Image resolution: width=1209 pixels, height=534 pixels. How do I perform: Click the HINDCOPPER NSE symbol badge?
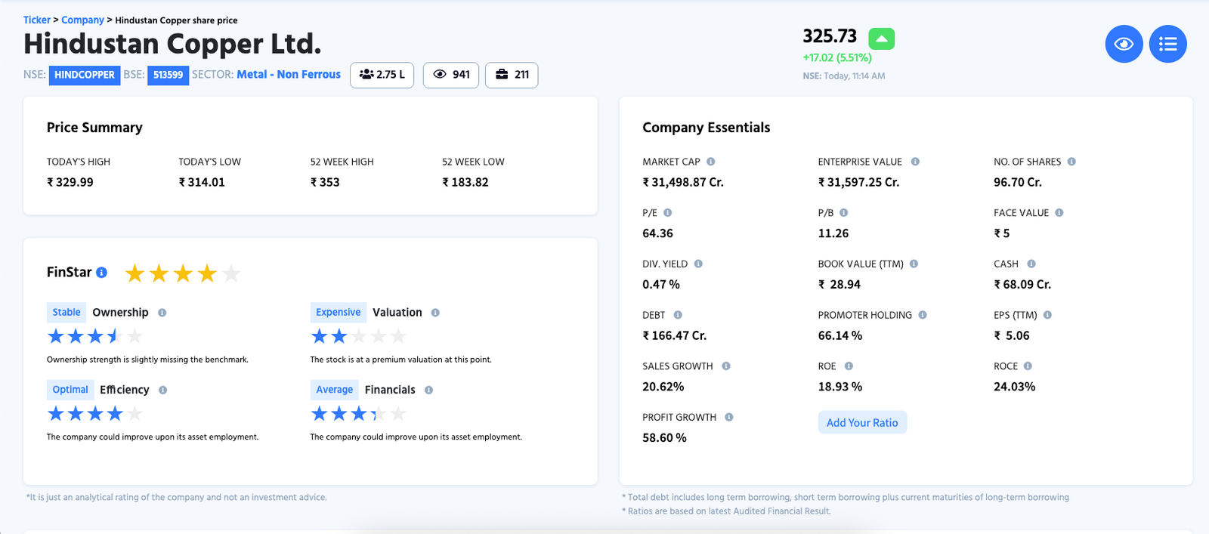(85, 75)
